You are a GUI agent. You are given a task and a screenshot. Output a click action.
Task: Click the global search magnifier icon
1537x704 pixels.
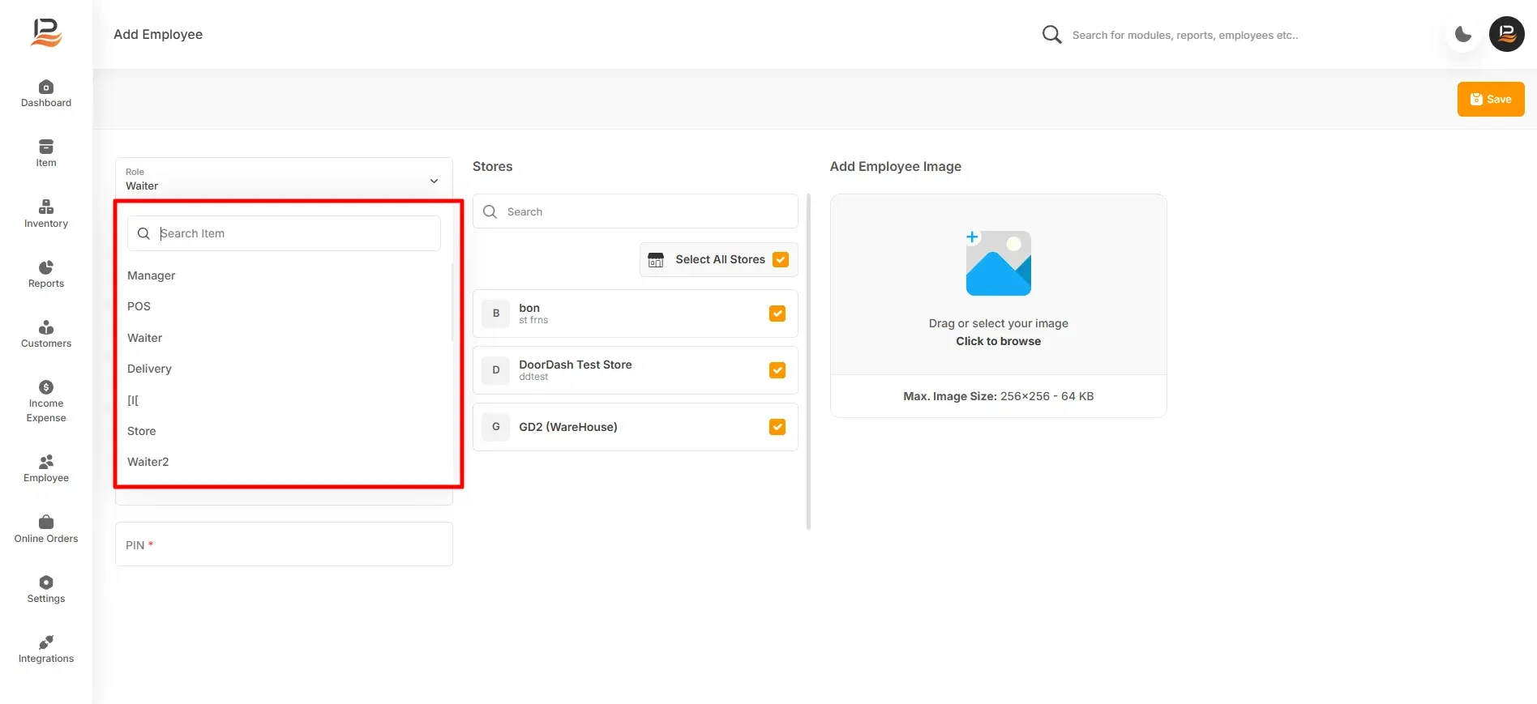click(1051, 34)
